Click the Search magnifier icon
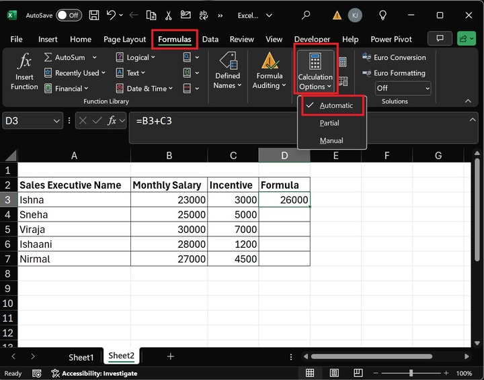Viewport: 484px width, 380px height. point(307,15)
